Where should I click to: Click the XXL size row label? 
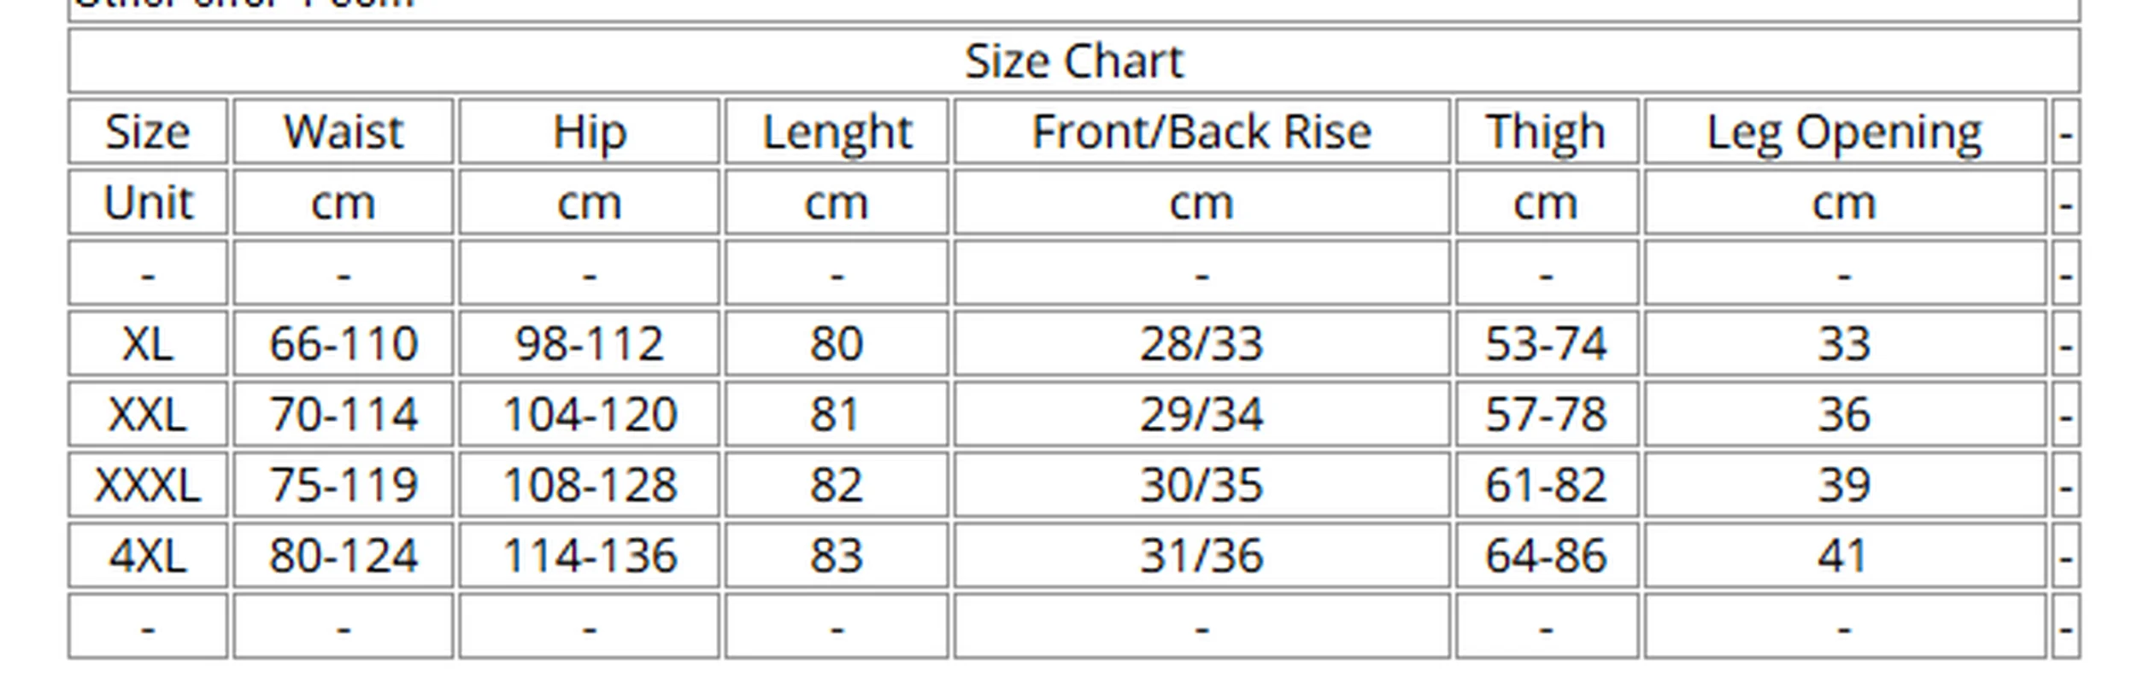tap(148, 415)
